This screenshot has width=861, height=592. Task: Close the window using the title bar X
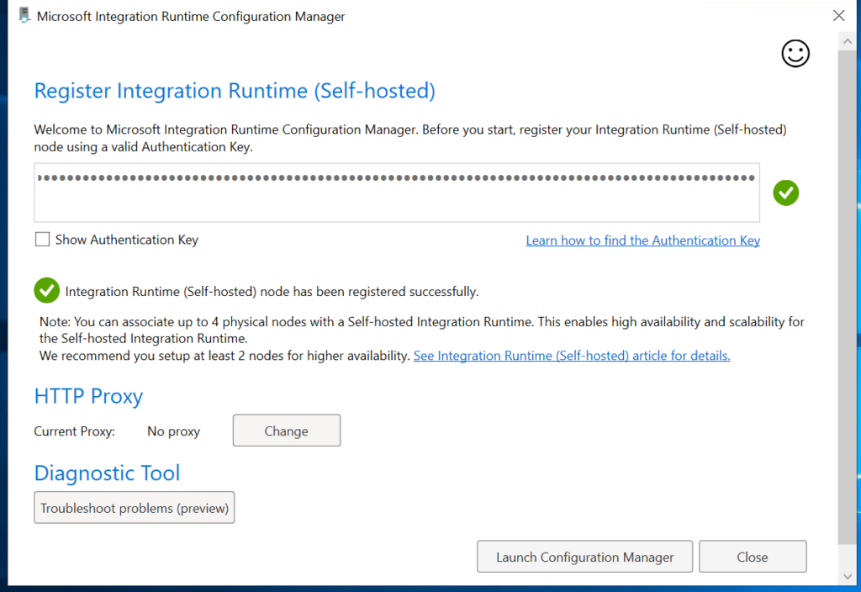tap(837, 16)
